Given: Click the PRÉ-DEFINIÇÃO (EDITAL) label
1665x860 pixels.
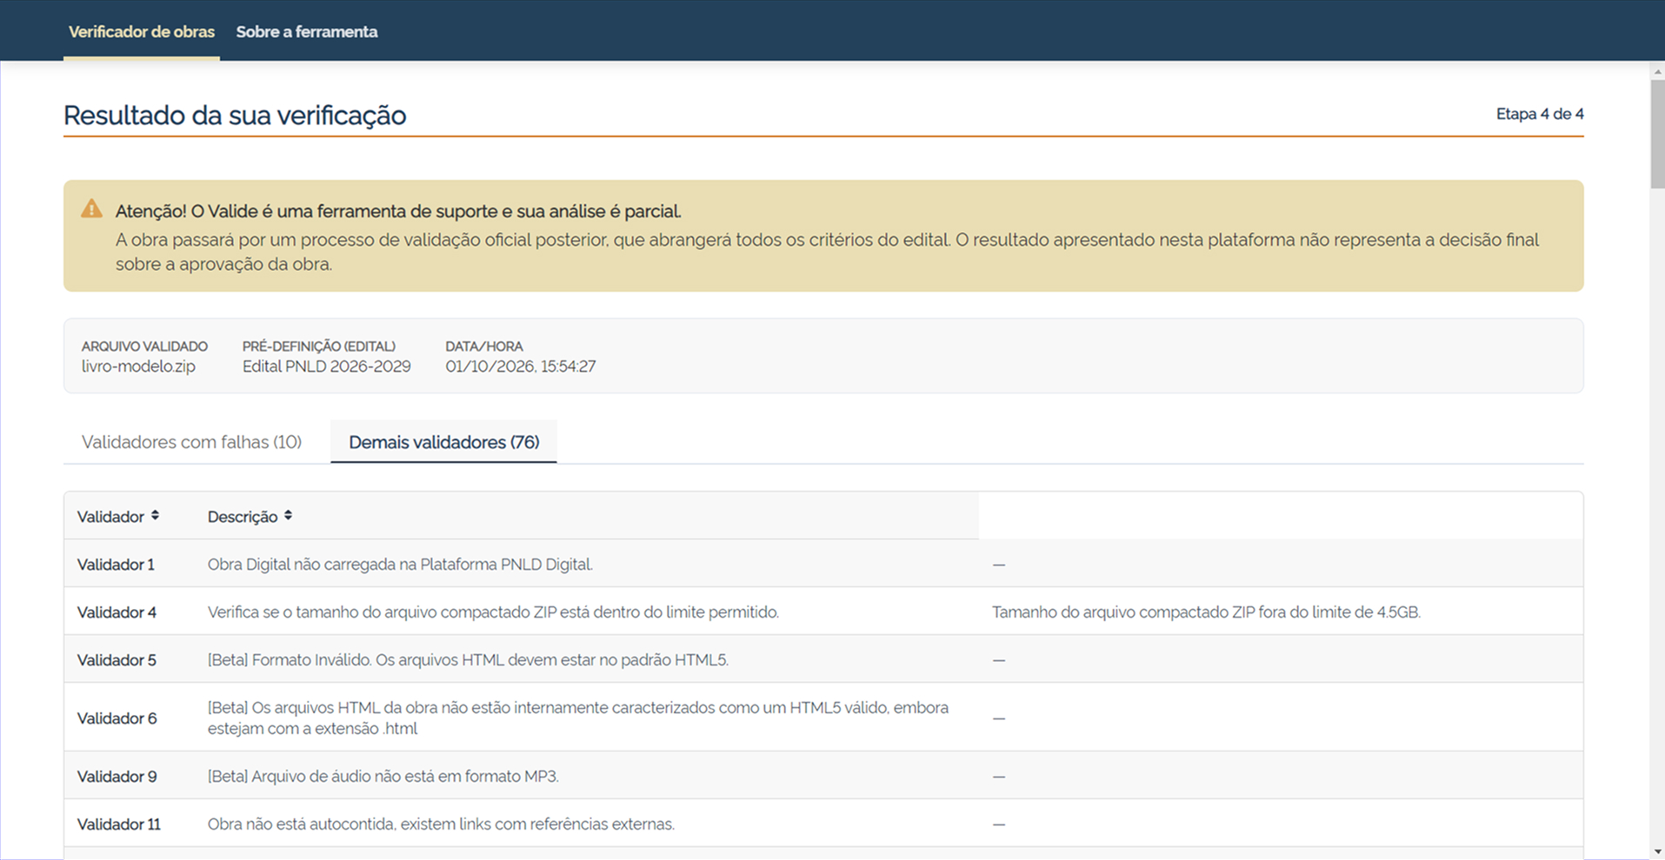Looking at the screenshot, I should tap(319, 346).
